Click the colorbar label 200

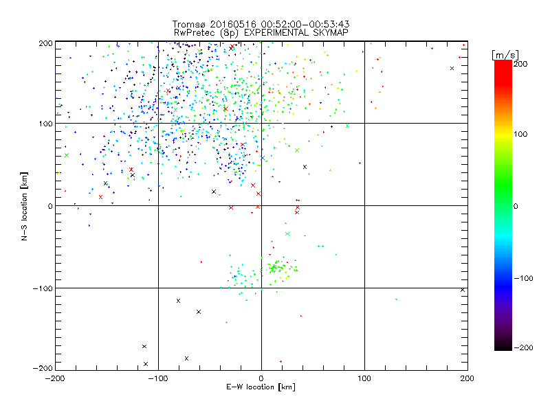tap(520, 64)
